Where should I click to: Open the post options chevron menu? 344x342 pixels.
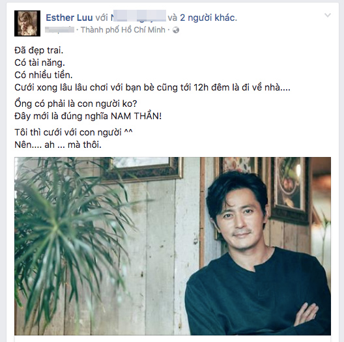click(328, 15)
